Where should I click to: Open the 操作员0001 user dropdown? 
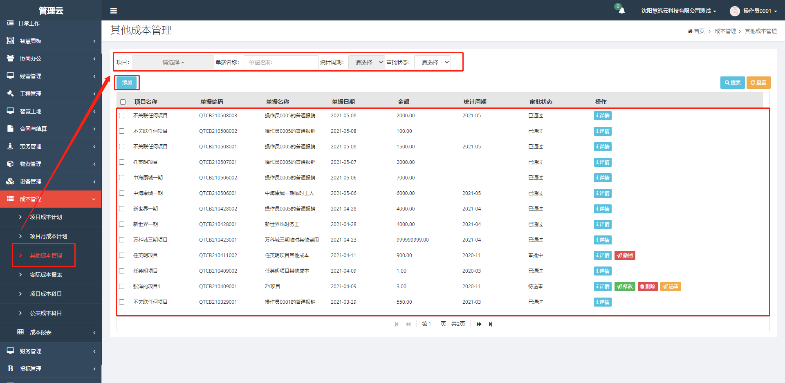[760, 11]
